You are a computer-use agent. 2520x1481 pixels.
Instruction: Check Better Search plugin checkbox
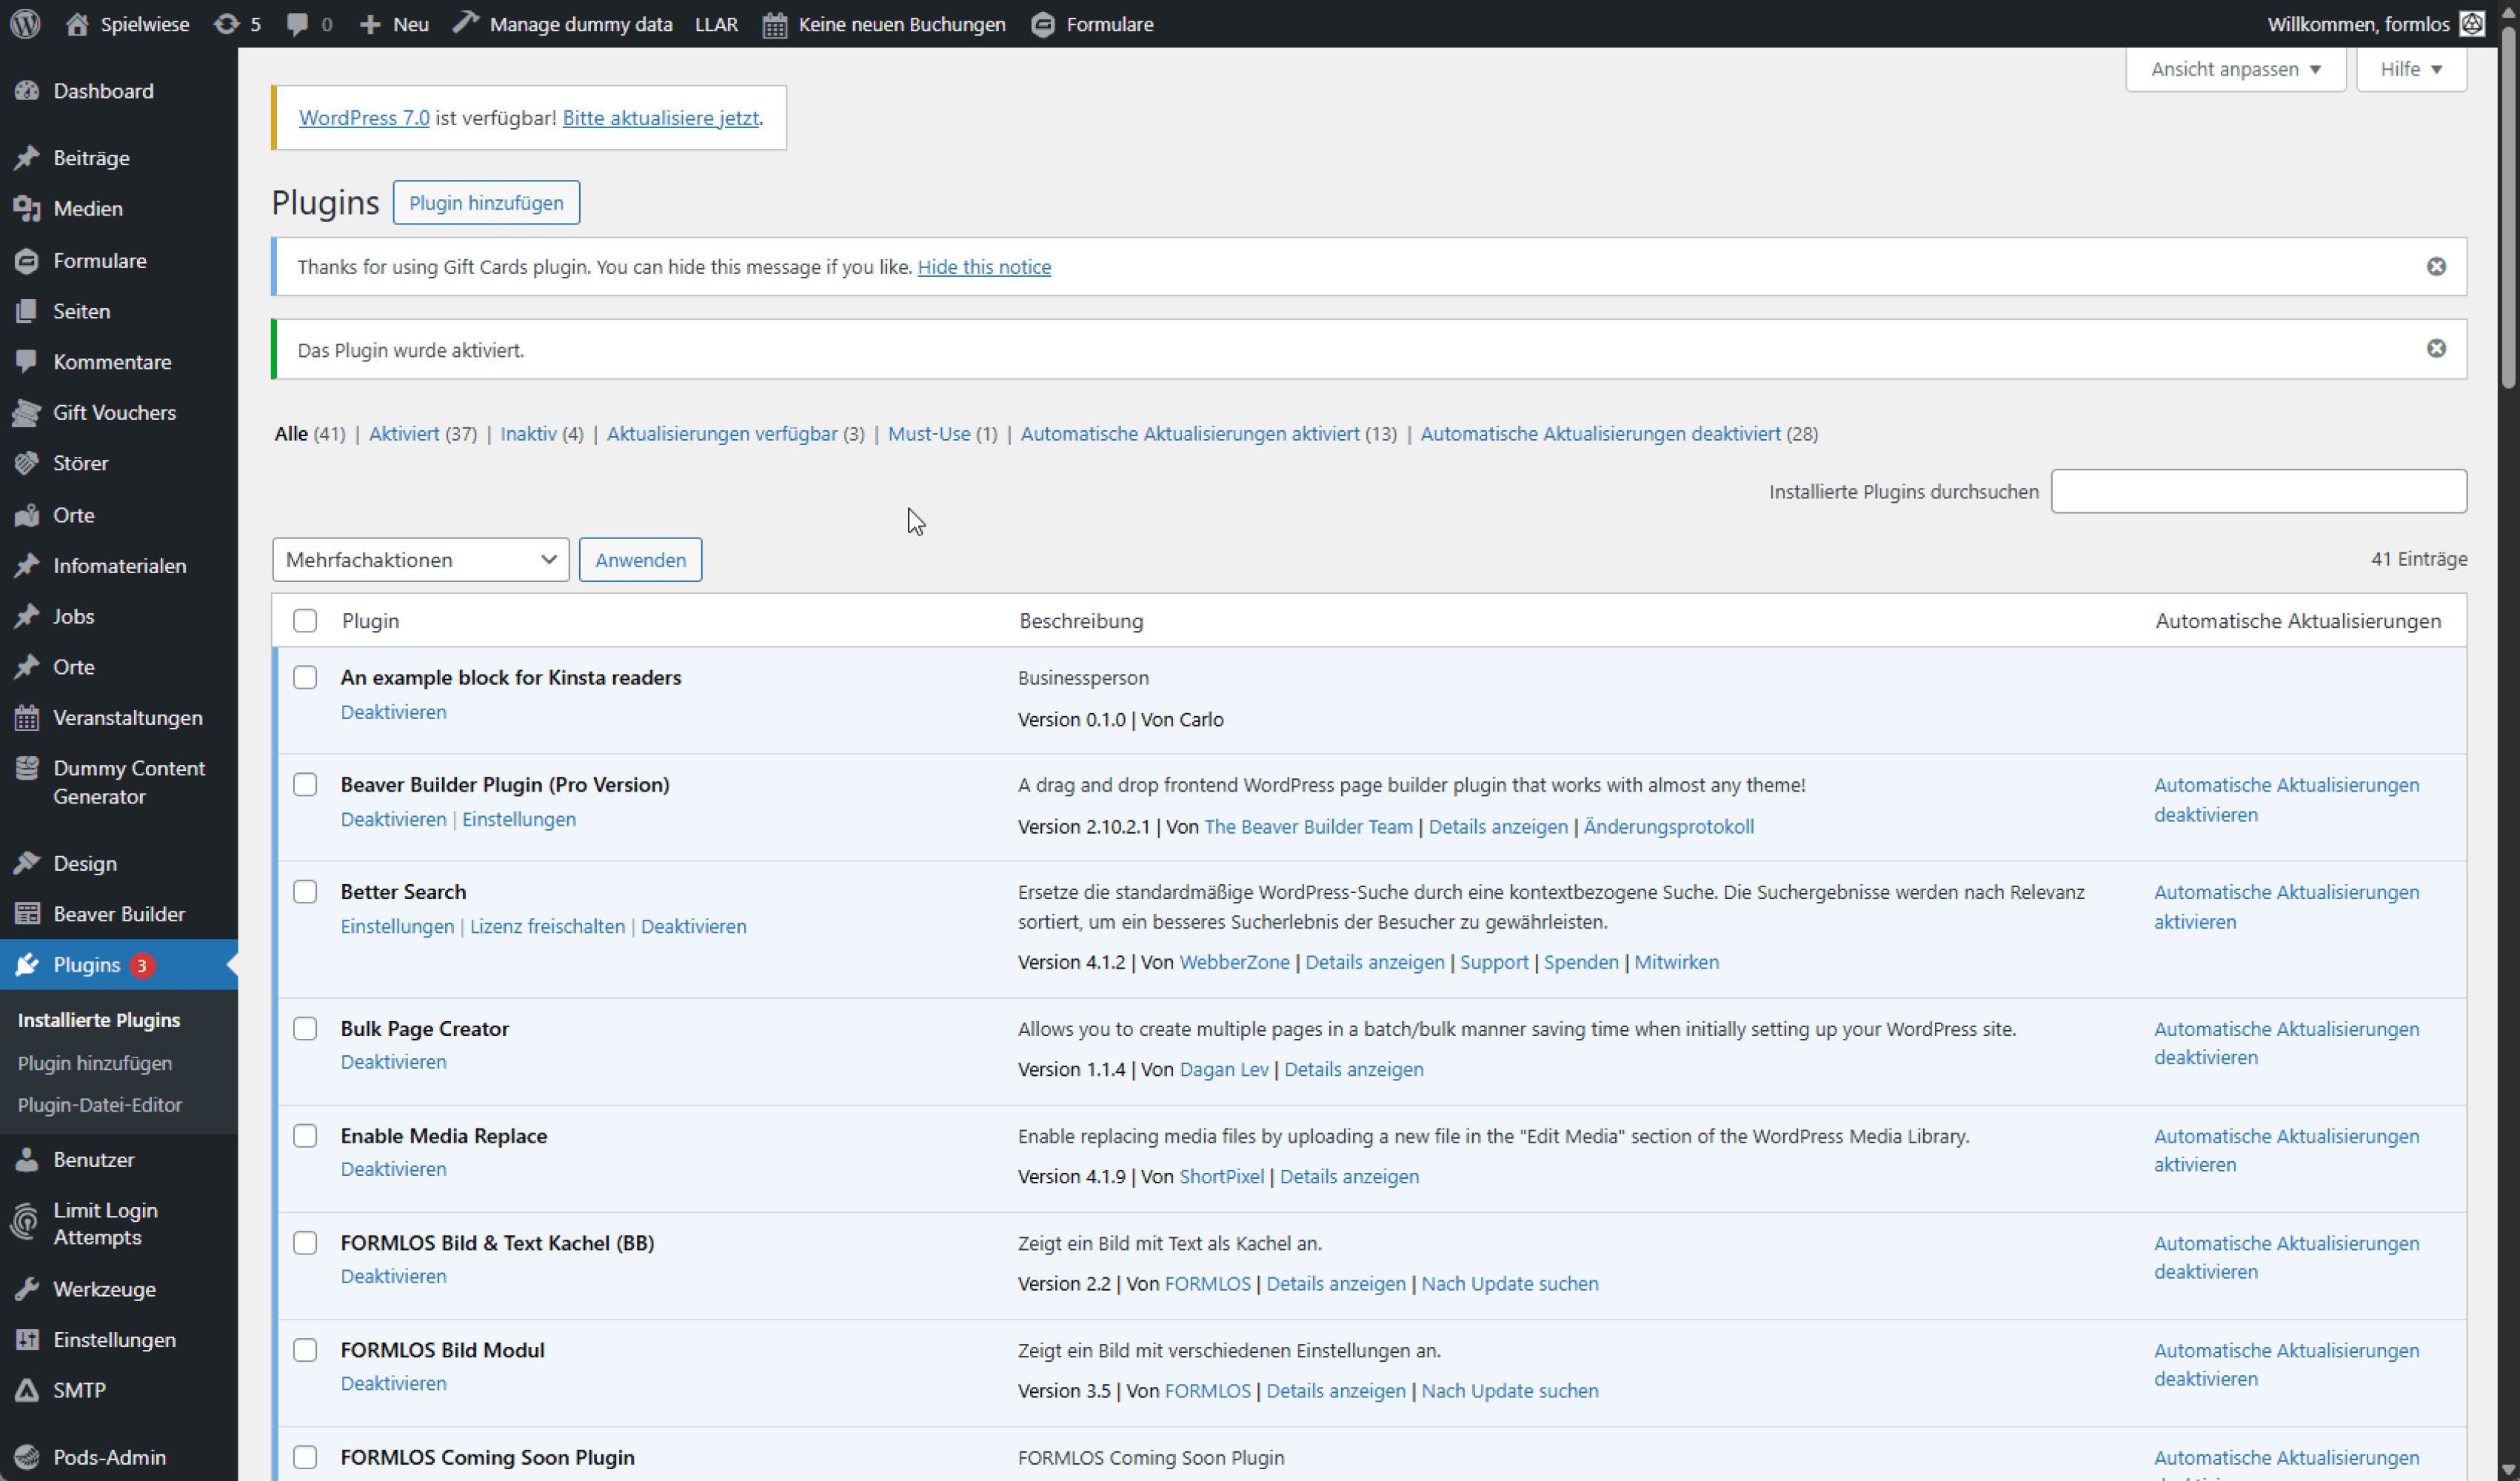click(x=305, y=891)
